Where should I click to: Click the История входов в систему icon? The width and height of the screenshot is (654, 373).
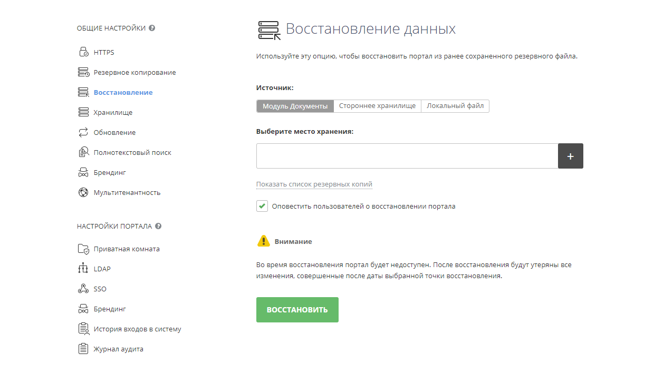click(x=83, y=329)
